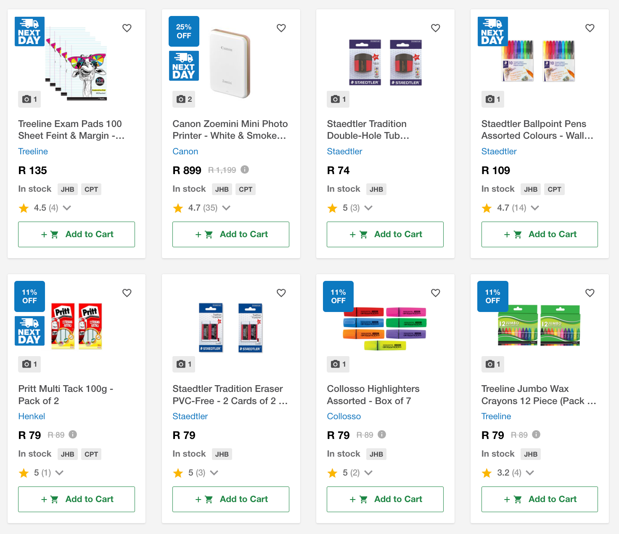Open the Henkel brand link
619x534 pixels.
(32, 416)
